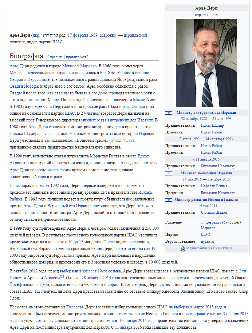Image resolution: width=252 pixels, height=333 pixels.
Task: Open the Мекнес city link
Action: (69, 66)
